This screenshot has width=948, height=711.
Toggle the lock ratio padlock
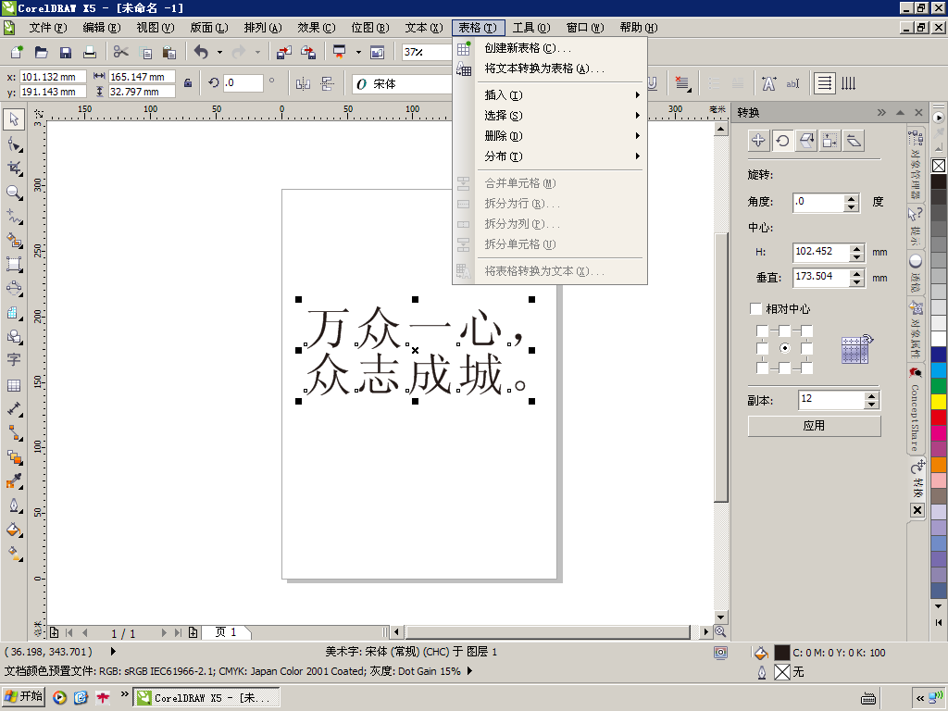[x=188, y=82]
